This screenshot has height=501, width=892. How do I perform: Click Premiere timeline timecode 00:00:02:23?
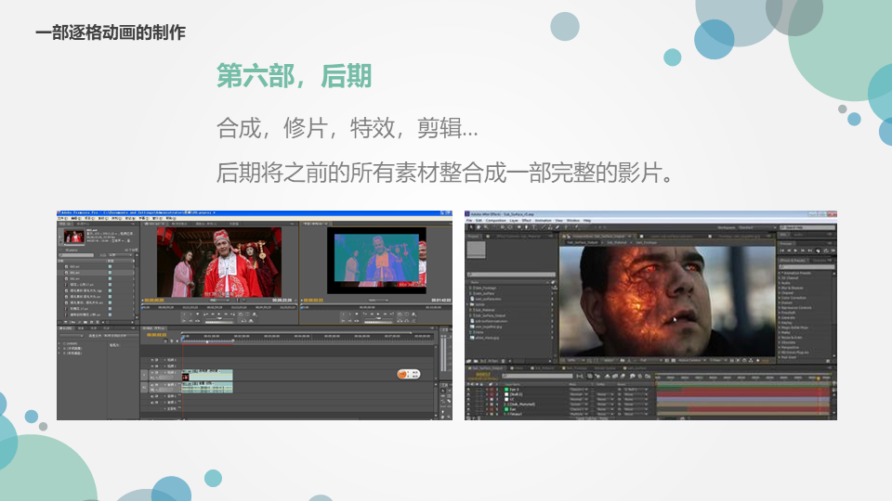[156, 335]
